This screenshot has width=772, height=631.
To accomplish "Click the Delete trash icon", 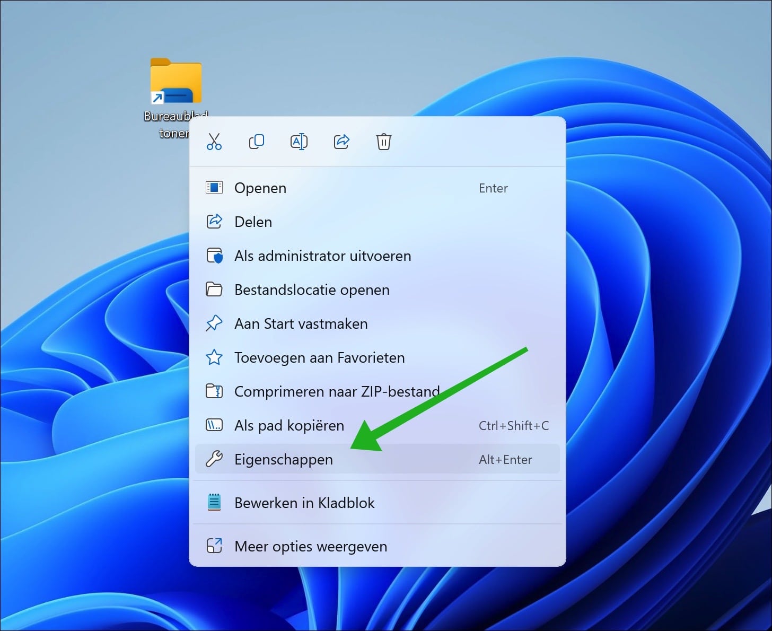I will (384, 142).
